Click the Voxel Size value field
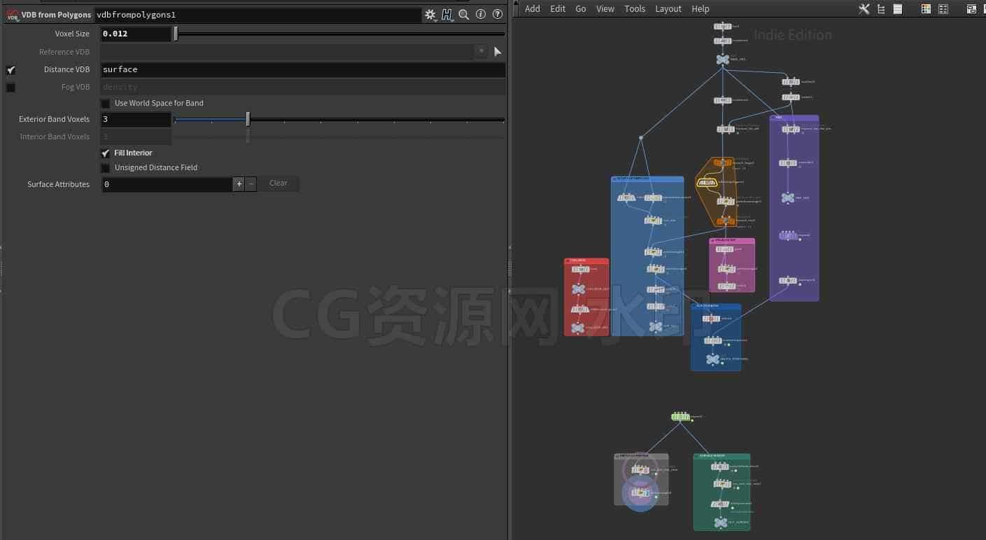This screenshot has height=540, width=986. click(136, 34)
